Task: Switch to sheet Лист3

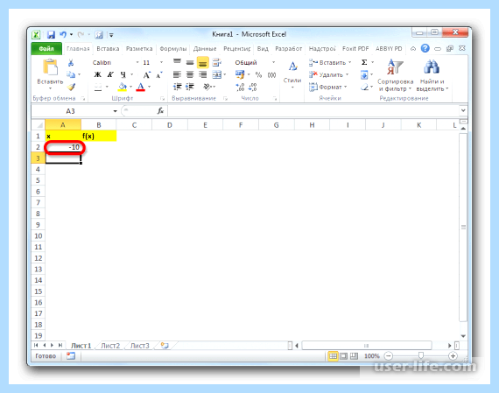Action: pyautogui.click(x=140, y=346)
